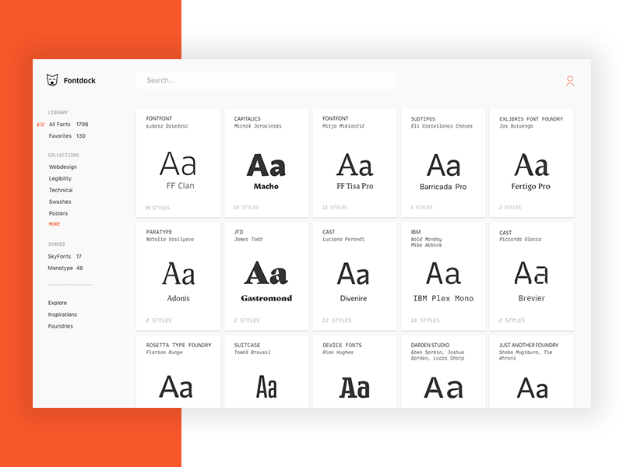Click the Exljbris Font Foundry label
The width and height of the screenshot is (623, 467).
[531, 119]
